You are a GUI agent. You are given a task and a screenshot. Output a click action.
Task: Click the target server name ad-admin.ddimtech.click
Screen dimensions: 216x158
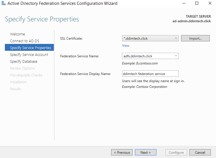[192, 21]
